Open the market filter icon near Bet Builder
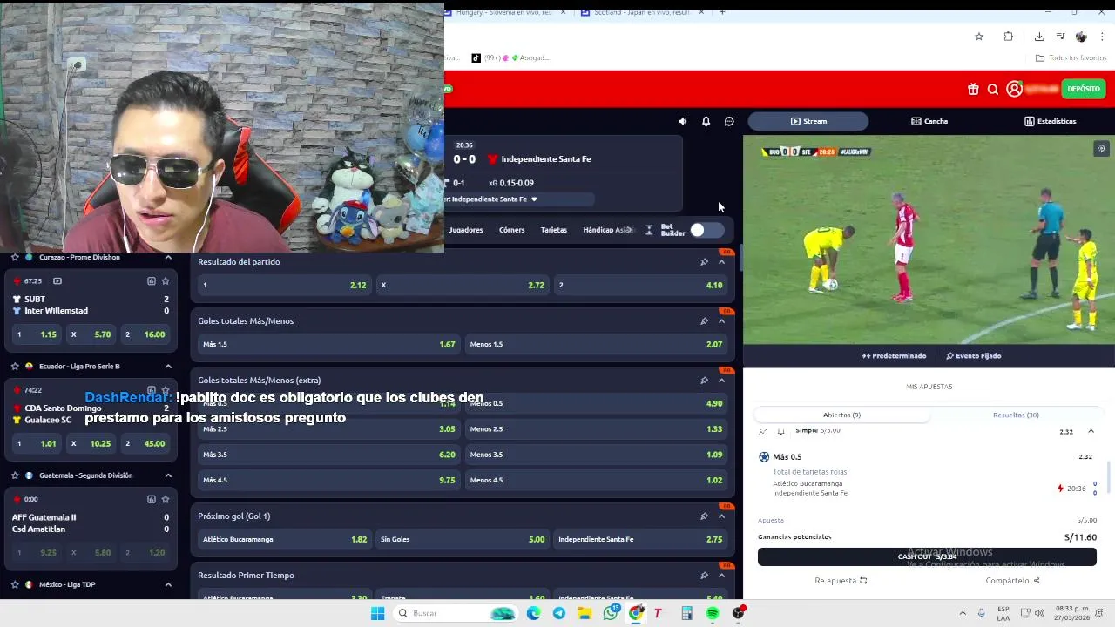Image resolution: width=1115 pixels, height=627 pixels. [649, 230]
